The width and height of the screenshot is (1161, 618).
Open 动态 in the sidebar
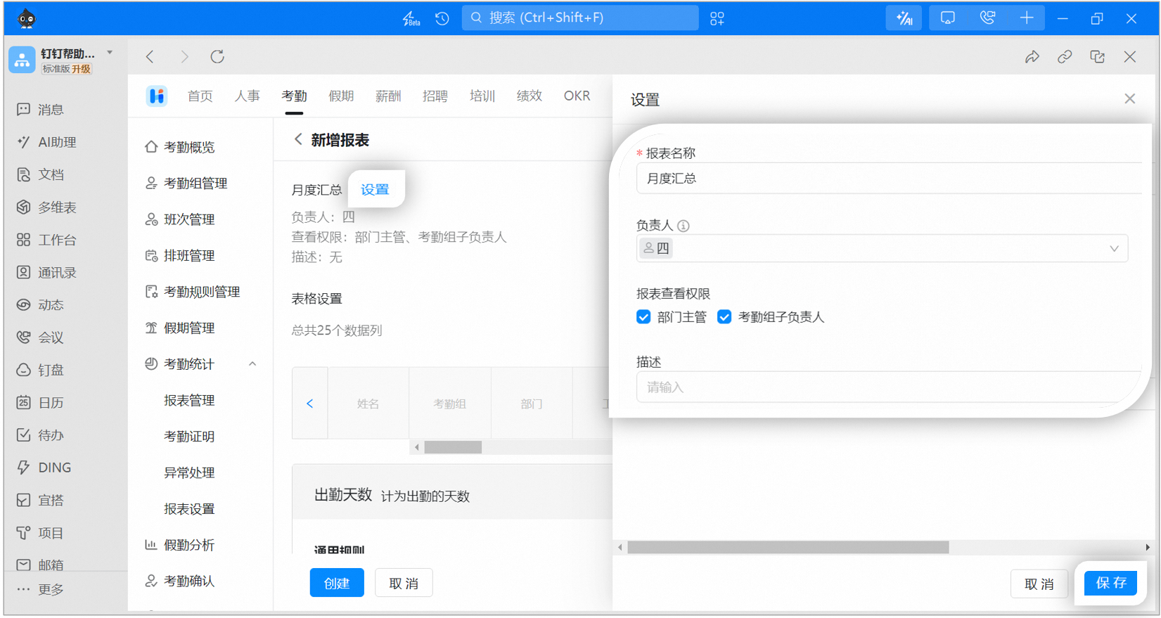tap(40, 305)
